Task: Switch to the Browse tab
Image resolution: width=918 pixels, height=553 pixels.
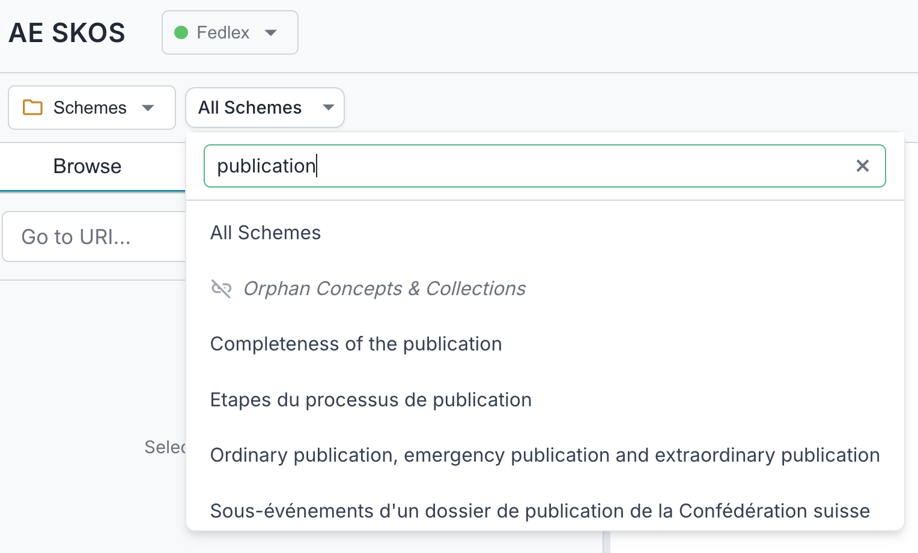Action: 87,166
